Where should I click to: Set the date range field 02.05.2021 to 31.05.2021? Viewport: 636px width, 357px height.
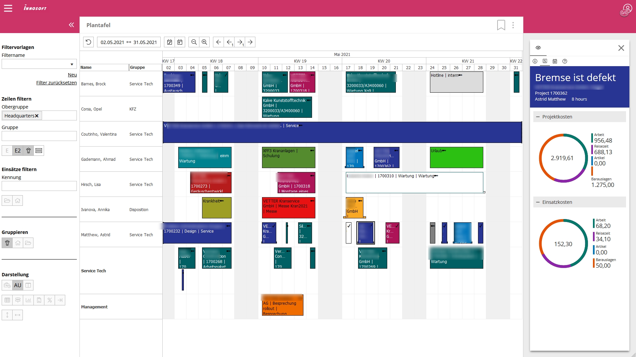pyautogui.click(x=129, y=42)
